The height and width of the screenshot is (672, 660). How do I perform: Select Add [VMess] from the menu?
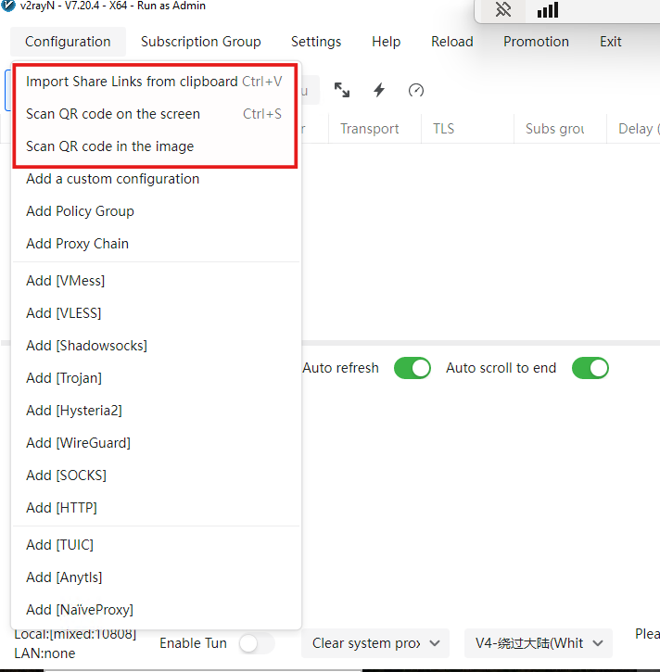66,281
